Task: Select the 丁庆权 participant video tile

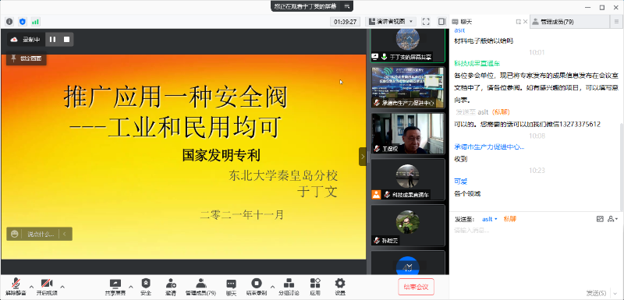Action: point(408,133)
